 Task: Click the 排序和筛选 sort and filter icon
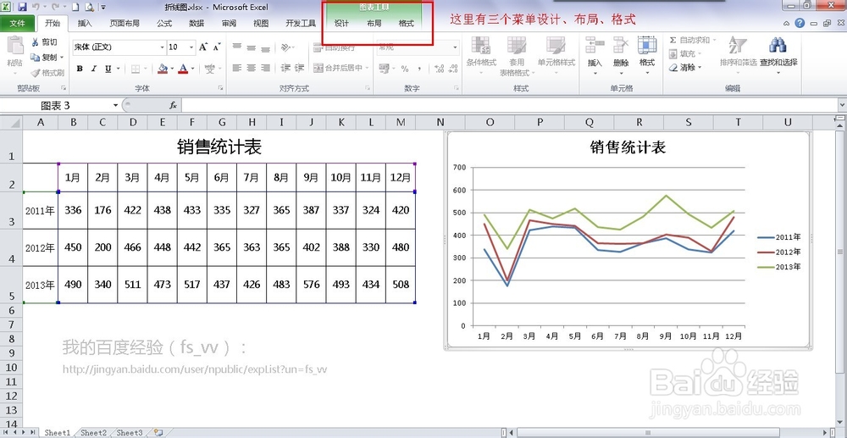pos(738,46)
